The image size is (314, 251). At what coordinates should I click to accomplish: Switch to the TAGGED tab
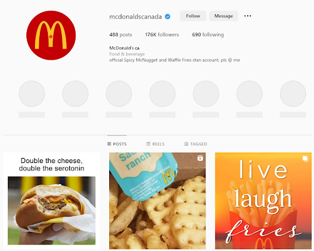pos(196,144)
